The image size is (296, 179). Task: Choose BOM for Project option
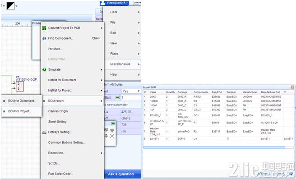pyautogui.click(x=22, y=111)
